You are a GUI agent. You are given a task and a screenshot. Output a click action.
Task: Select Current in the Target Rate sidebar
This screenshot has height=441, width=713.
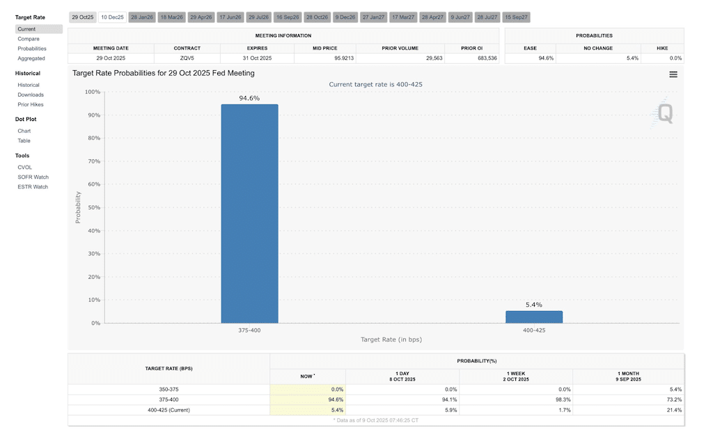coord(27,29)
